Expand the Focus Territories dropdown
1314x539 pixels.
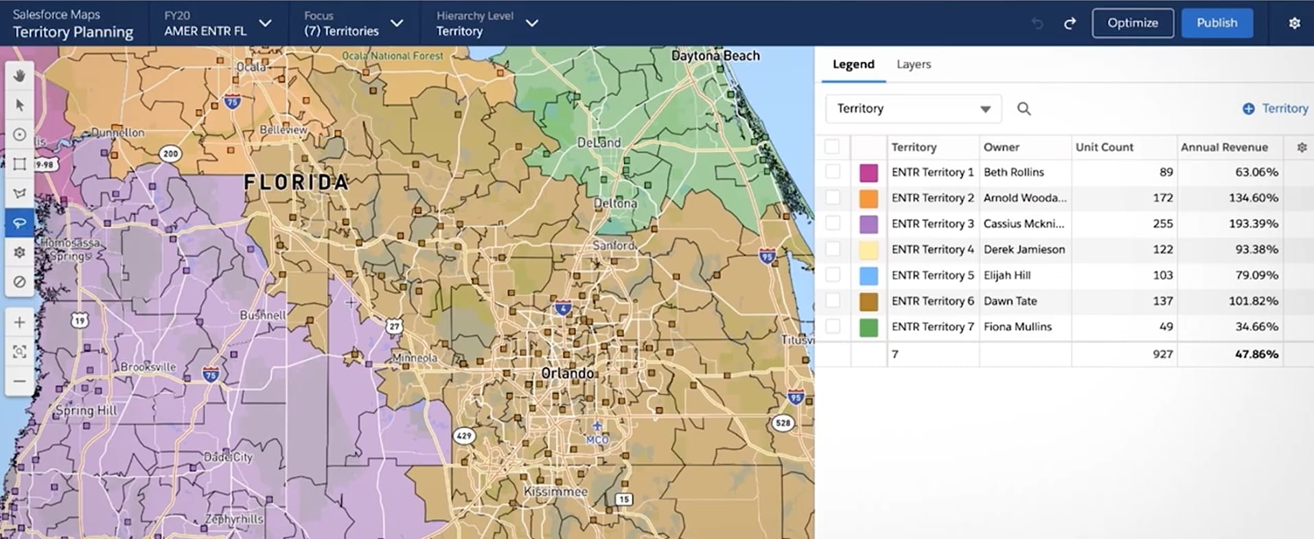coord(354,23)
